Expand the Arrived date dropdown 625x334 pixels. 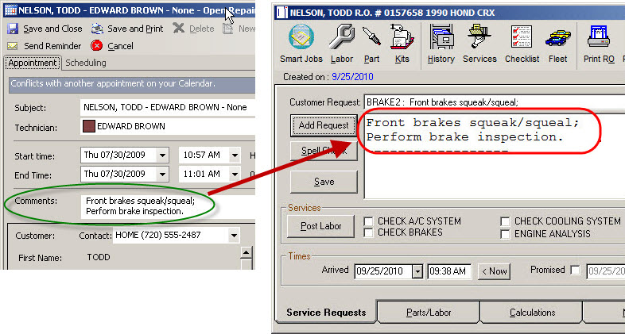pos(417,271)
